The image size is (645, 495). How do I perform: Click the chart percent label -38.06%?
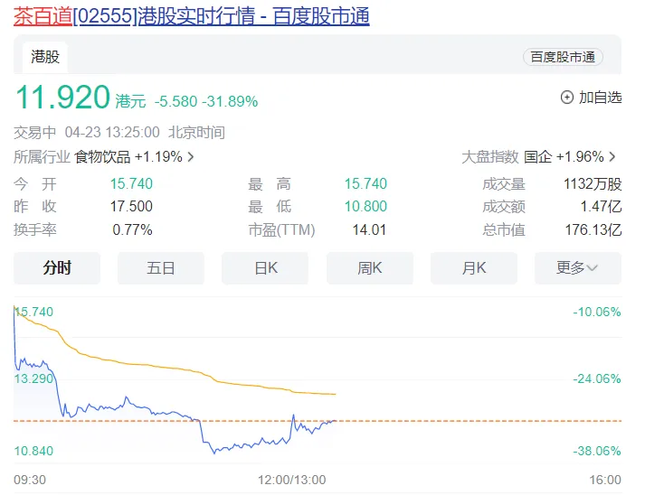coord(597,451)
